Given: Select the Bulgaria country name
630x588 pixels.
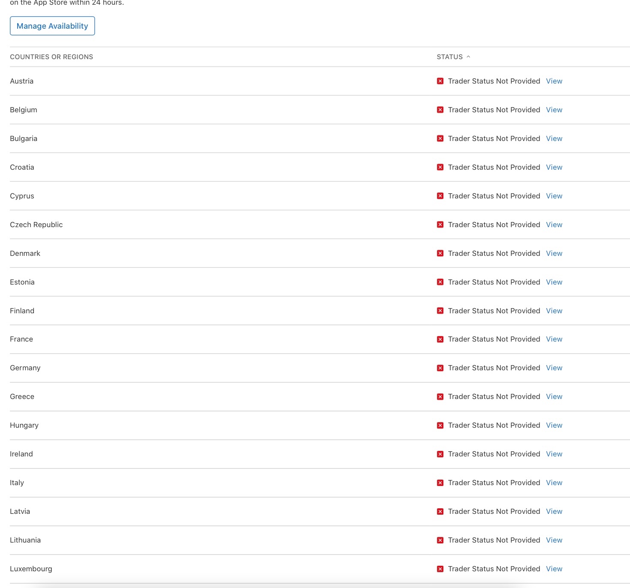Looking at the screenshot, I should coord(24,139).
